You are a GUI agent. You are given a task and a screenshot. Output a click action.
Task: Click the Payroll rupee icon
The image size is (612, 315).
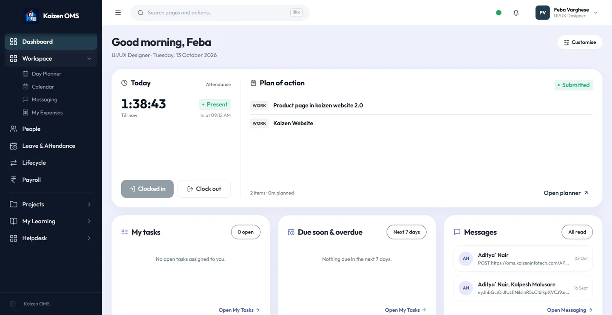pos(14,180)
